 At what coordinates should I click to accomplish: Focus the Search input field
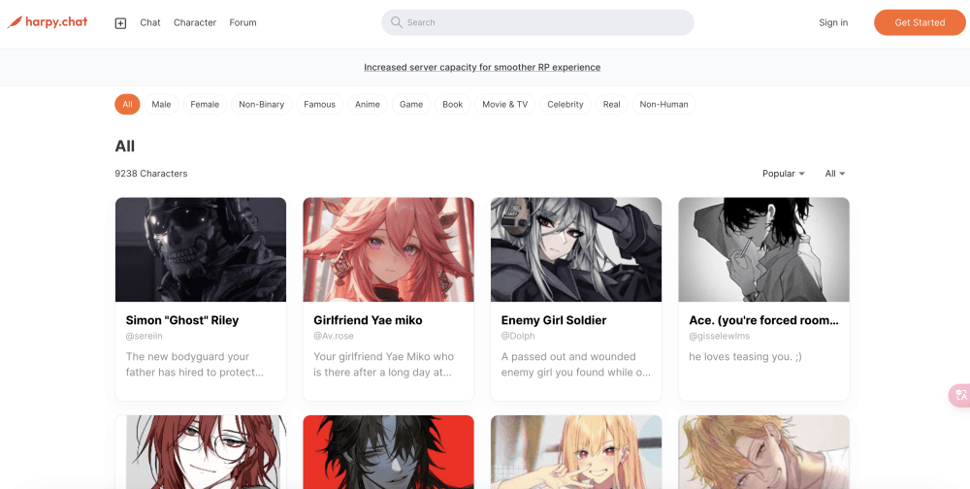(x=537, y=22)
